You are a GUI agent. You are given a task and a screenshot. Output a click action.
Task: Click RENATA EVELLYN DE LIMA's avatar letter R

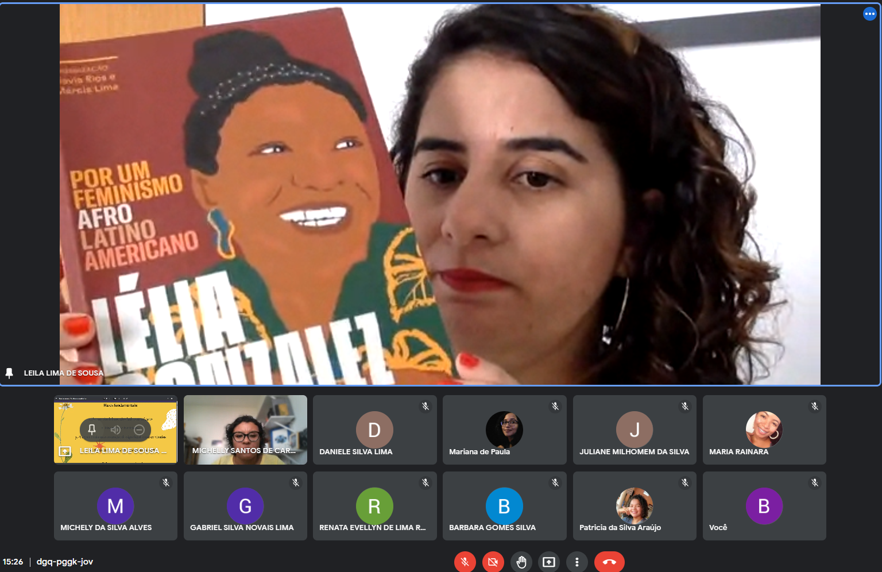click(374, 506)
